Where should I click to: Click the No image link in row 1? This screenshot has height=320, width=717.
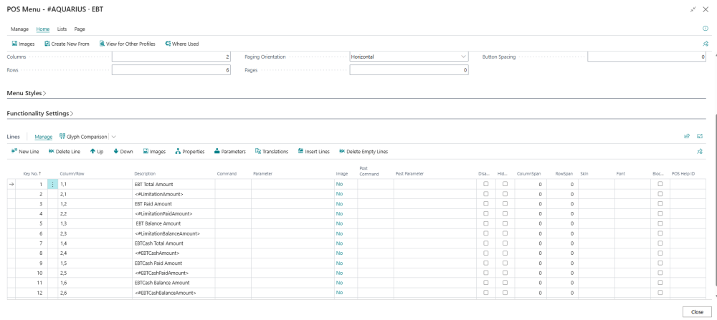point(339,184)
